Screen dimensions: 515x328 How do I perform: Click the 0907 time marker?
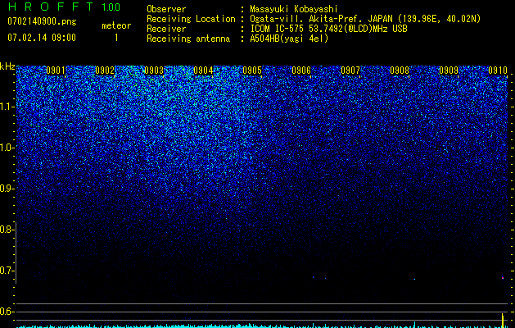click(x=350, y=71)
